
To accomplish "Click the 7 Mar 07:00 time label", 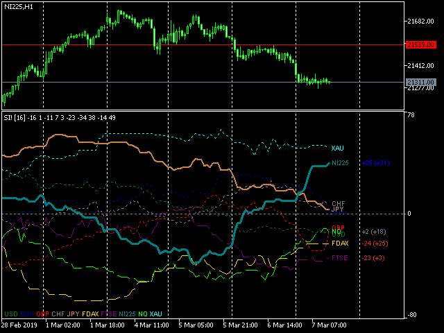I will point(329,325).
